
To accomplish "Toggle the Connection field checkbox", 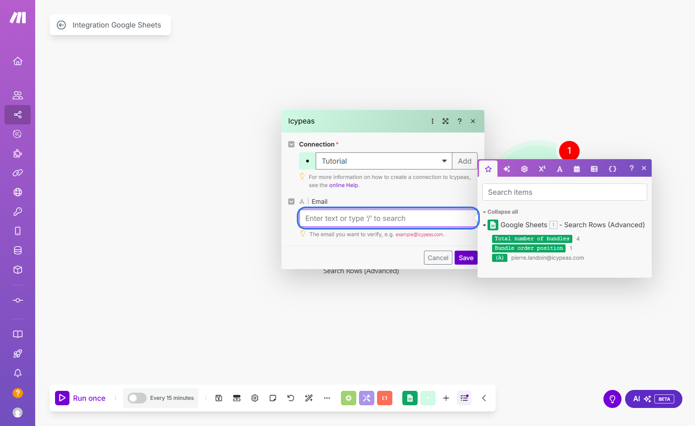I will coord(291,144).
